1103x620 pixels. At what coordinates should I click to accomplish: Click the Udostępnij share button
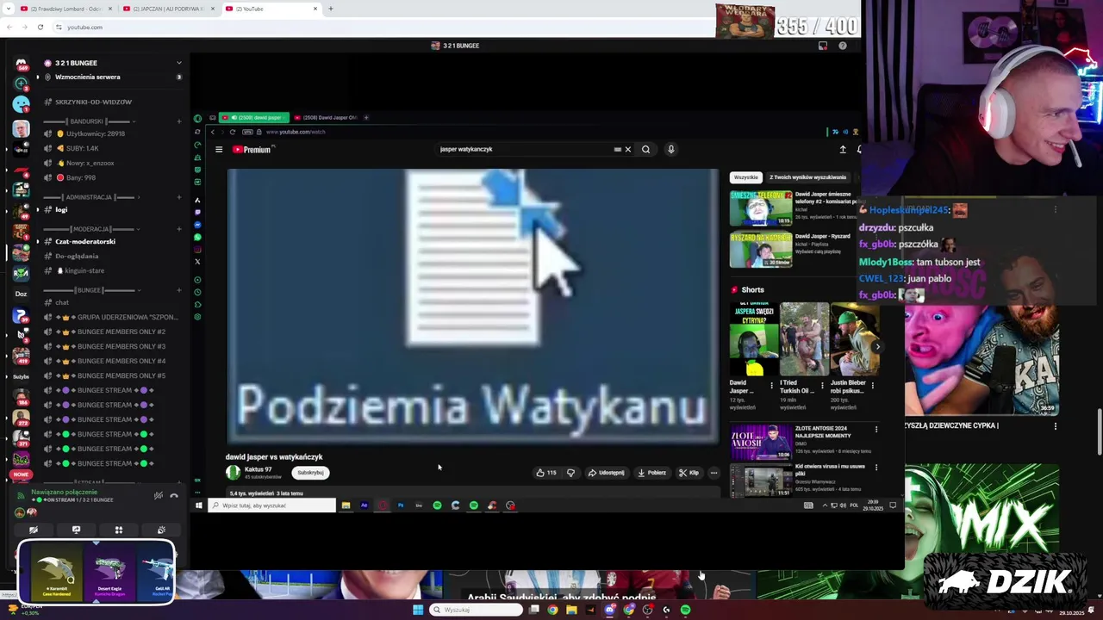tap(606, 473)
